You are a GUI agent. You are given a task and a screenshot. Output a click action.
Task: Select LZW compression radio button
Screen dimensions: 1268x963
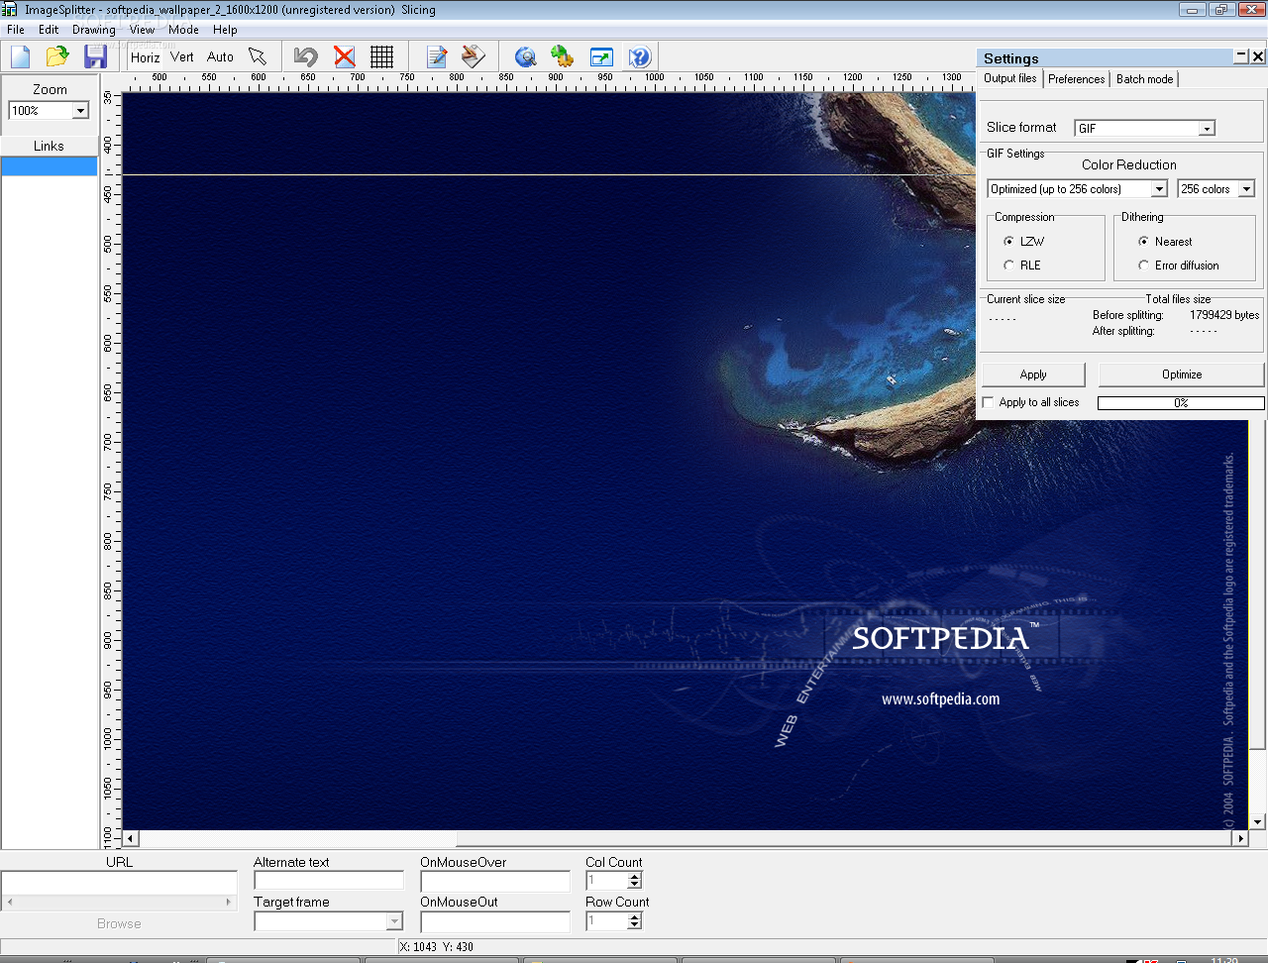1008,242
